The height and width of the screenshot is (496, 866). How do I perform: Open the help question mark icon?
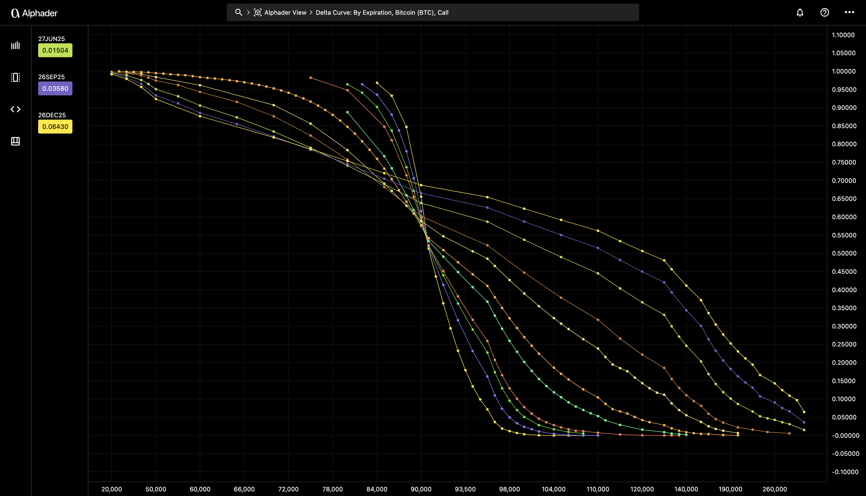(825, 13)
